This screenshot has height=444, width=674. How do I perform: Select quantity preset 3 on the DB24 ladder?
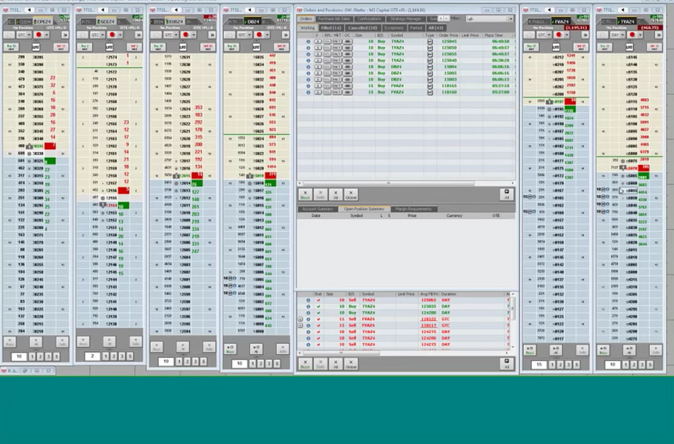click(x=268, y=362)
